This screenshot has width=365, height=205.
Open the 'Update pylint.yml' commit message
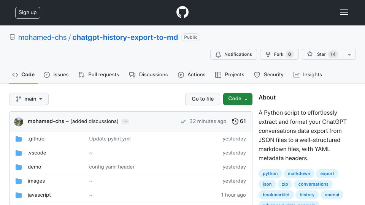(x=110, y=139)
